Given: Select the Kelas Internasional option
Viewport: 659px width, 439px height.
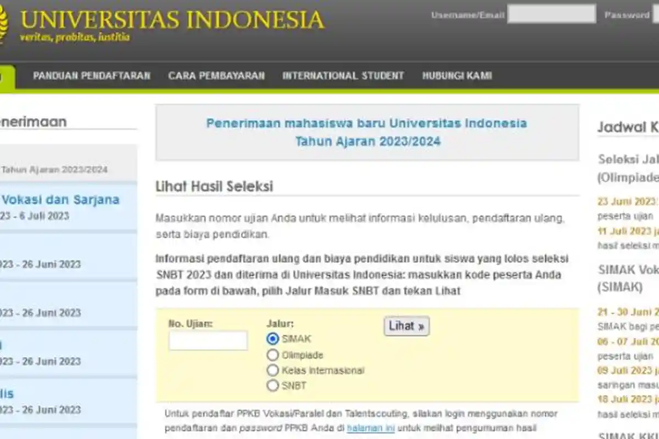Looking at the screenshot, I should (x=272, y=370).
